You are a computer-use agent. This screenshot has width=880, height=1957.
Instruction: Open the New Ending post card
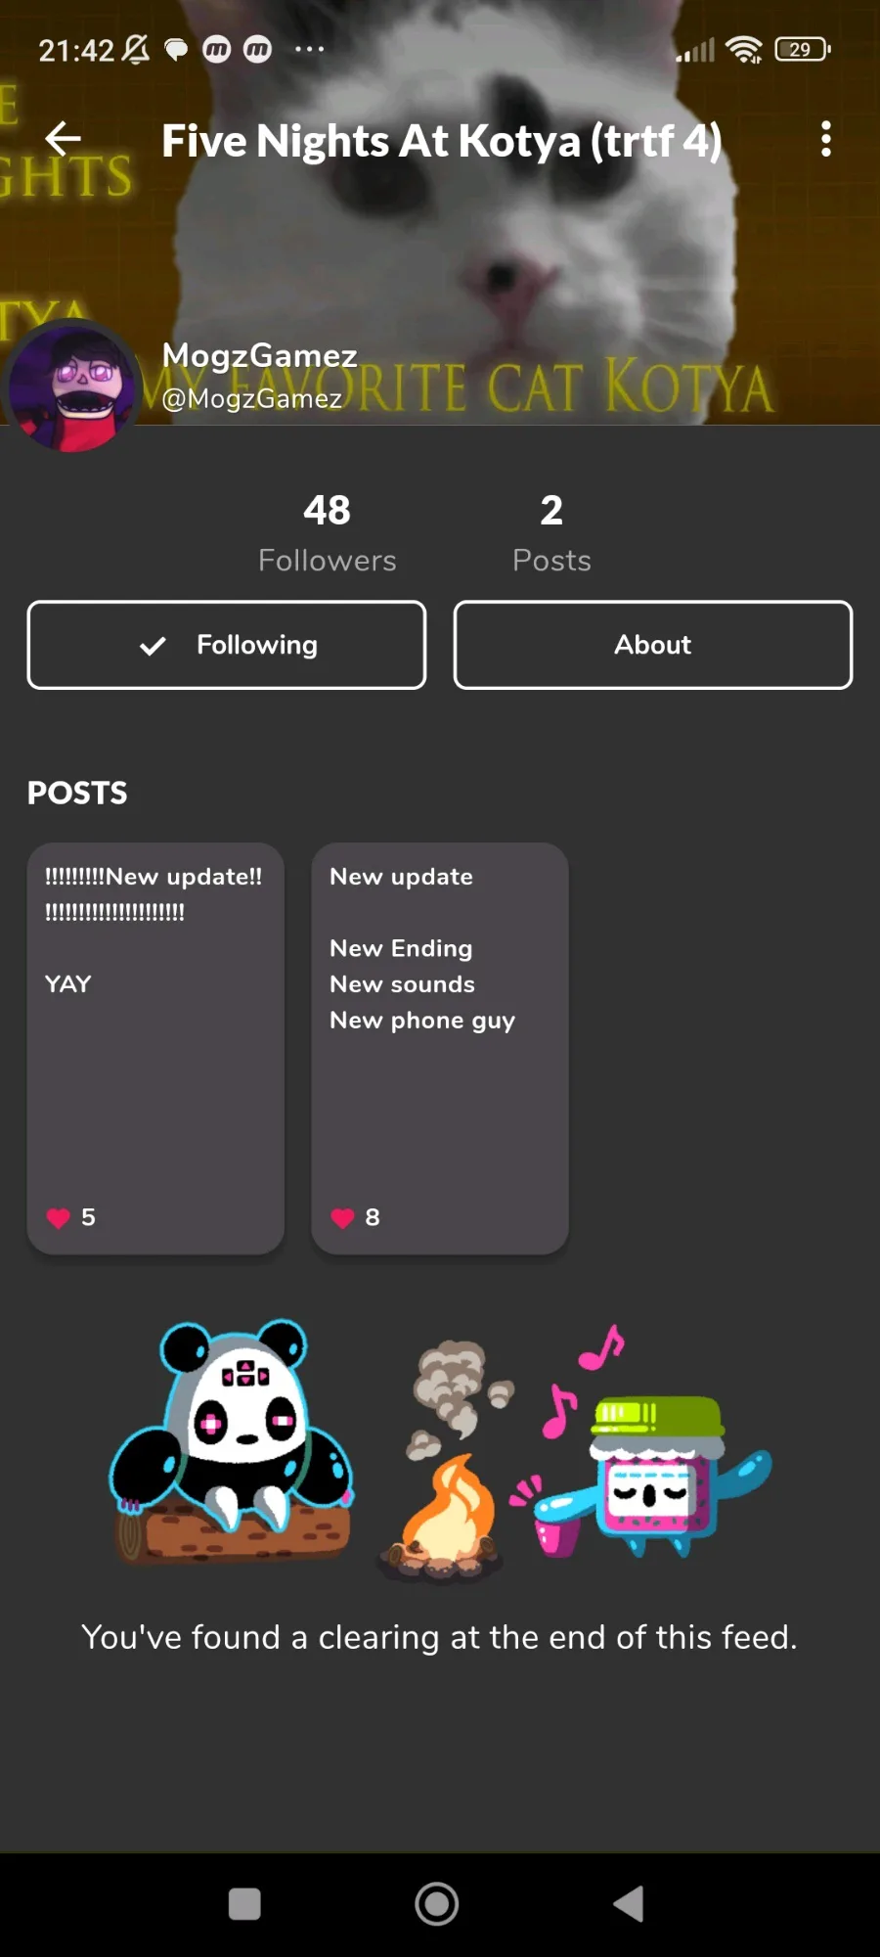pyautogui.click(x=440, y=1048)
